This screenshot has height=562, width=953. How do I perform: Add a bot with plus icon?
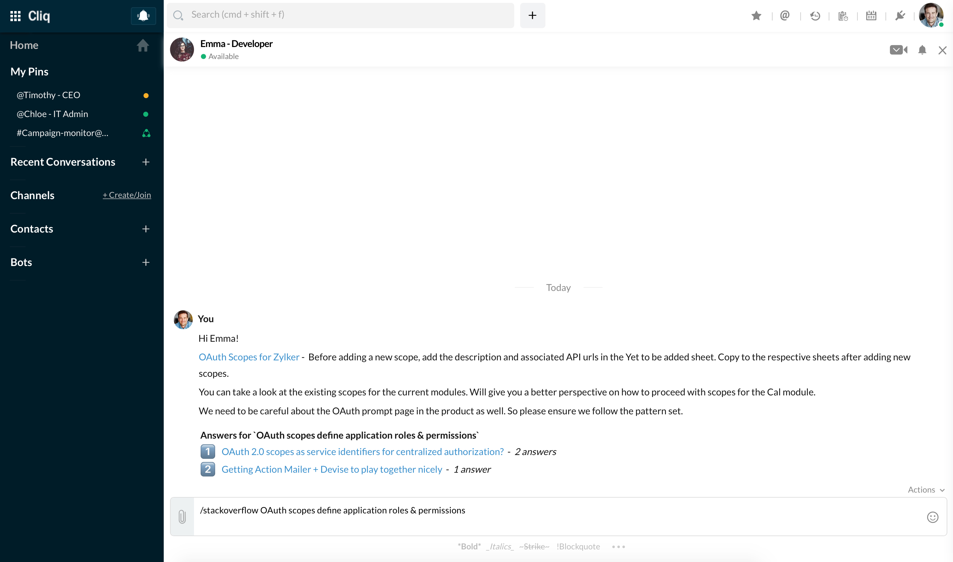[146, 263]
